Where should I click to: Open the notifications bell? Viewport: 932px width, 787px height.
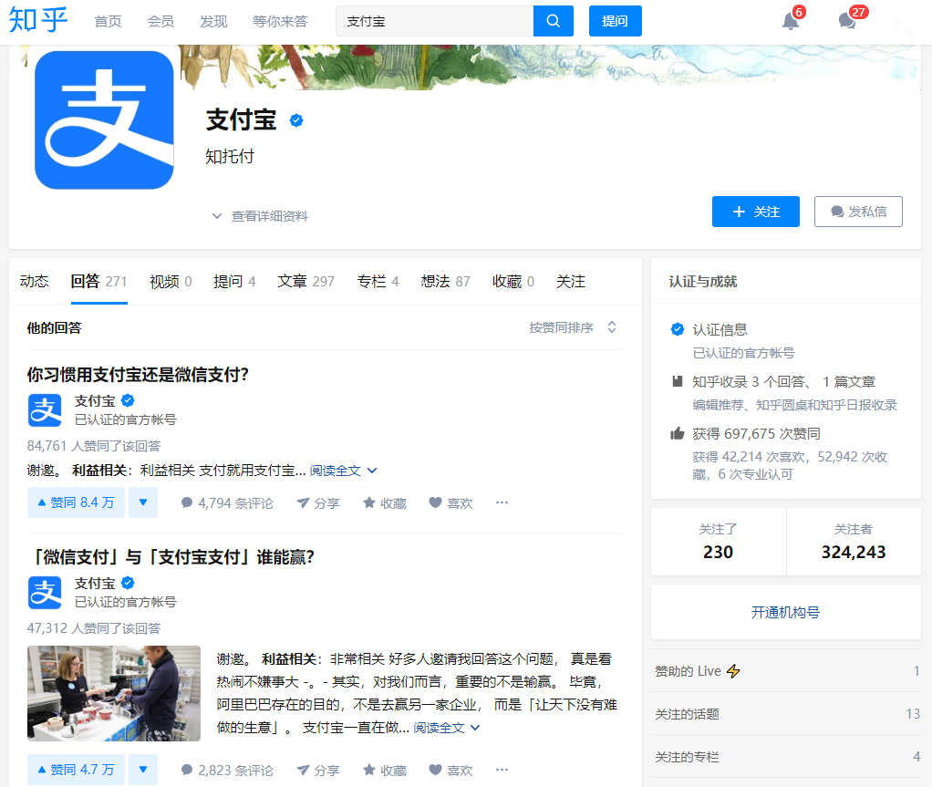pos(790,21)
